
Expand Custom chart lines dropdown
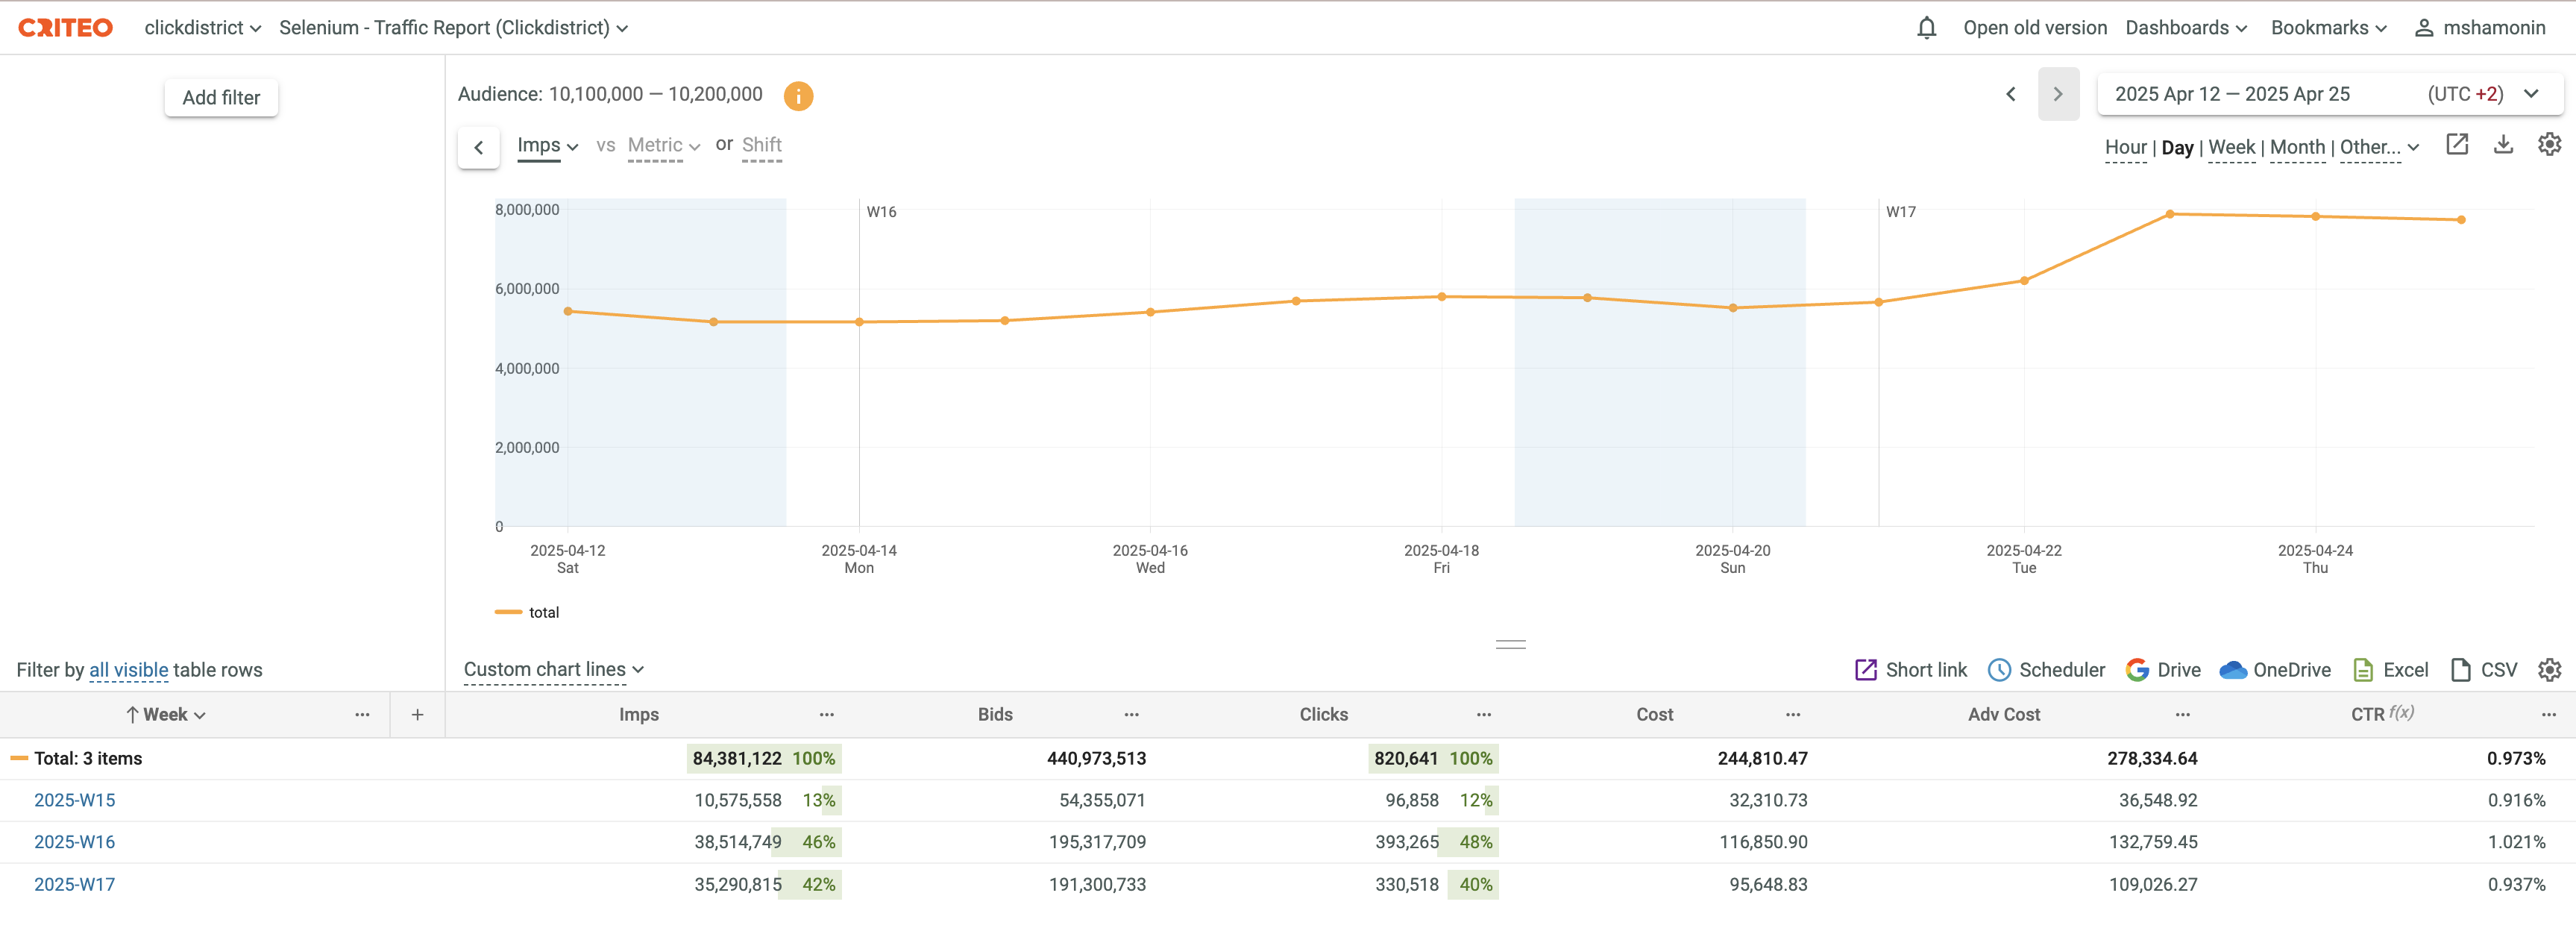tap(553, 670)
